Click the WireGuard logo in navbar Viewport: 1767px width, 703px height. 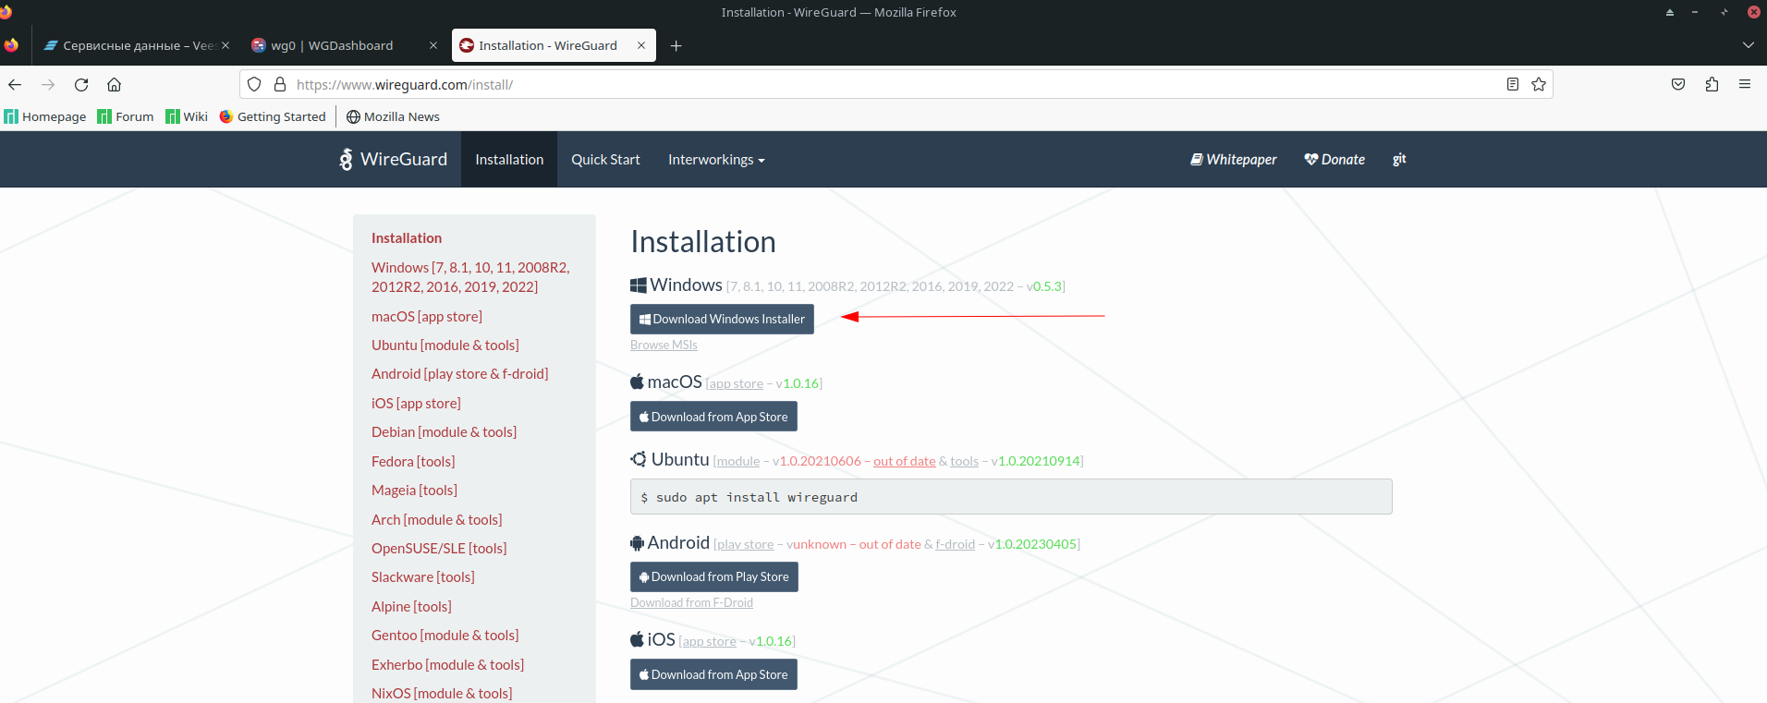[393, 159]
